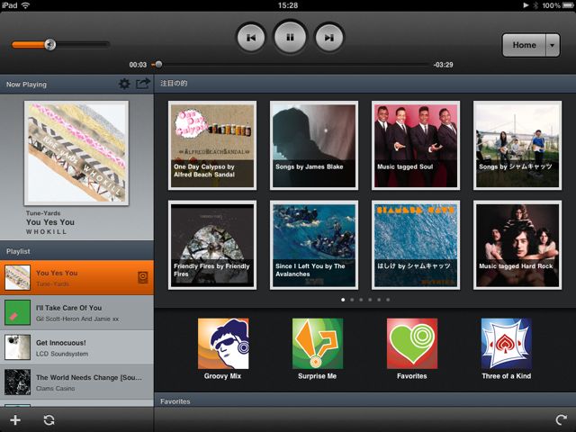Open はしけ by シャムキャッツ tile
Screen dimensions: 576x432
(x=416, y=245)
